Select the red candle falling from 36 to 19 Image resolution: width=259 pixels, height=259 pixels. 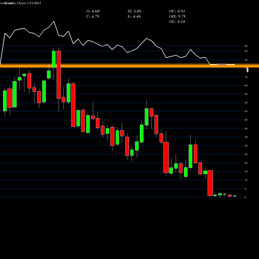[x=166, y=157]
